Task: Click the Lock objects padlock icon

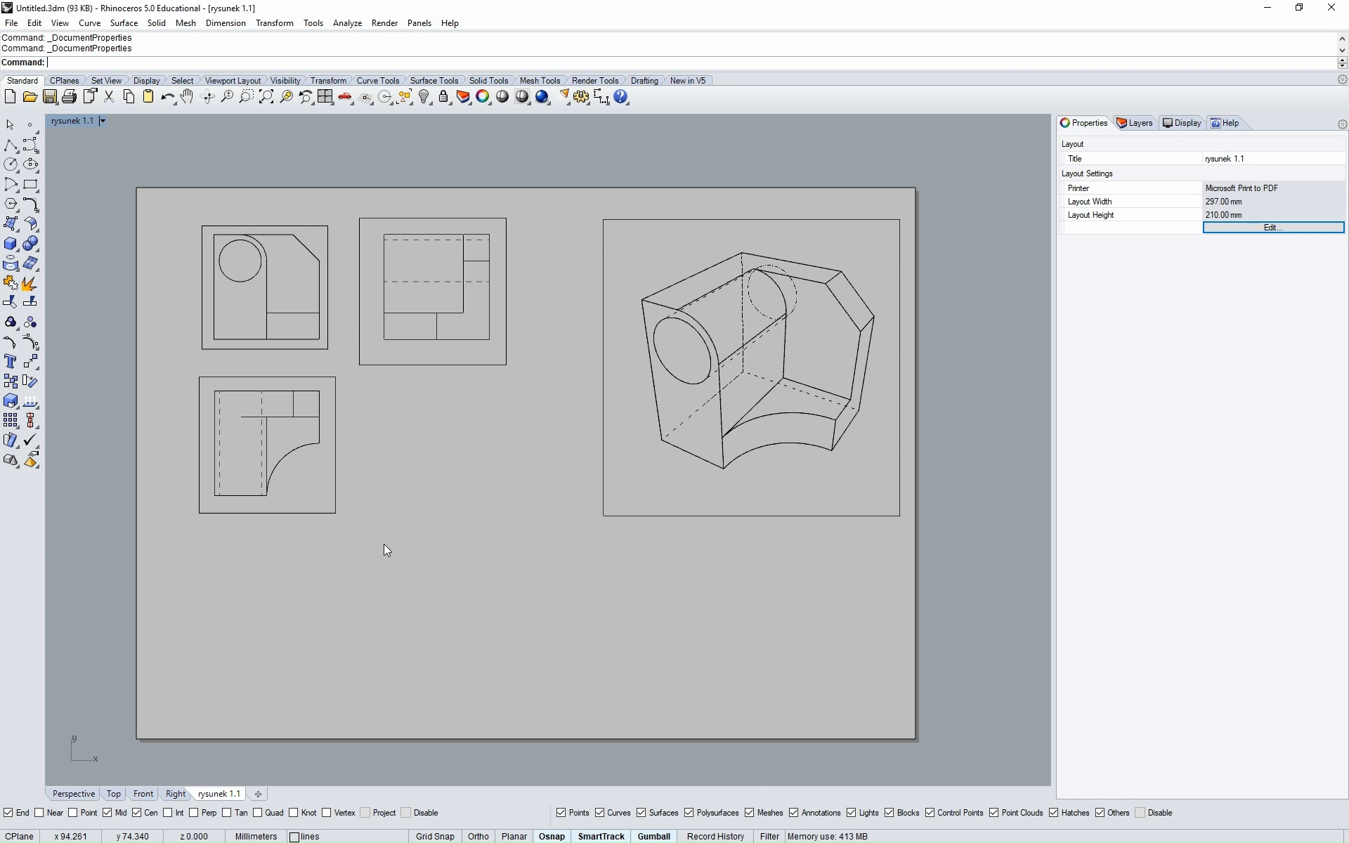Action: (444, 97)
